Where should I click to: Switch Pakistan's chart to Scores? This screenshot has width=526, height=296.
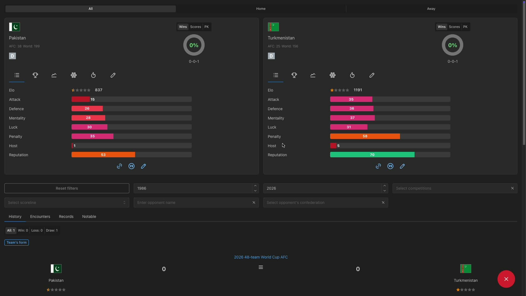pyautogui.click(x=196, y=27)
